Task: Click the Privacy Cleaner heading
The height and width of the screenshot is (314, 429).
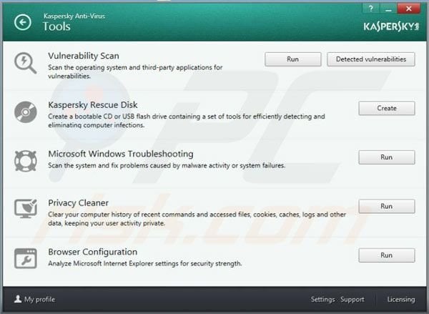Action: pyautogui.click(x=78, y=203)
